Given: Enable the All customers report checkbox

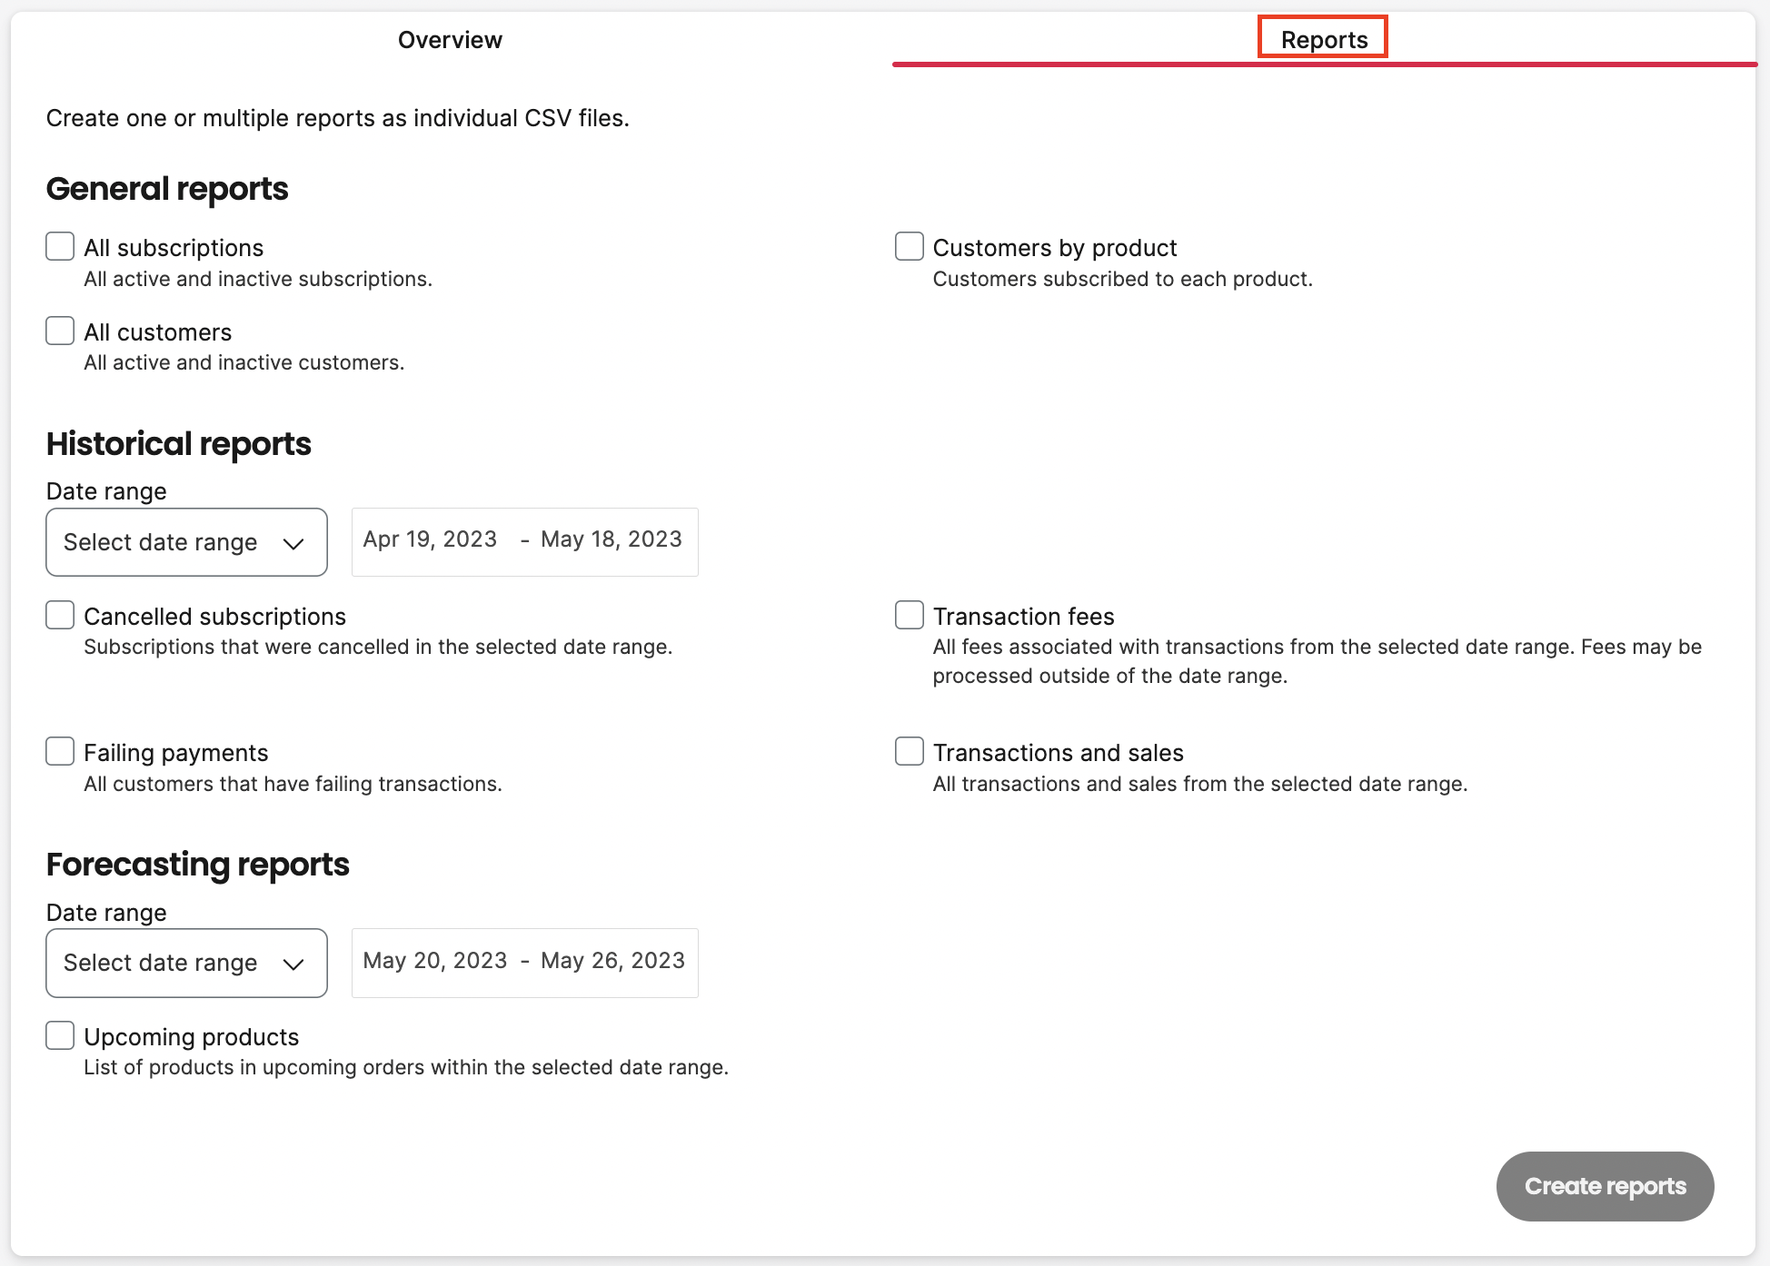Looking at the screenshot, I should (60, 331).
